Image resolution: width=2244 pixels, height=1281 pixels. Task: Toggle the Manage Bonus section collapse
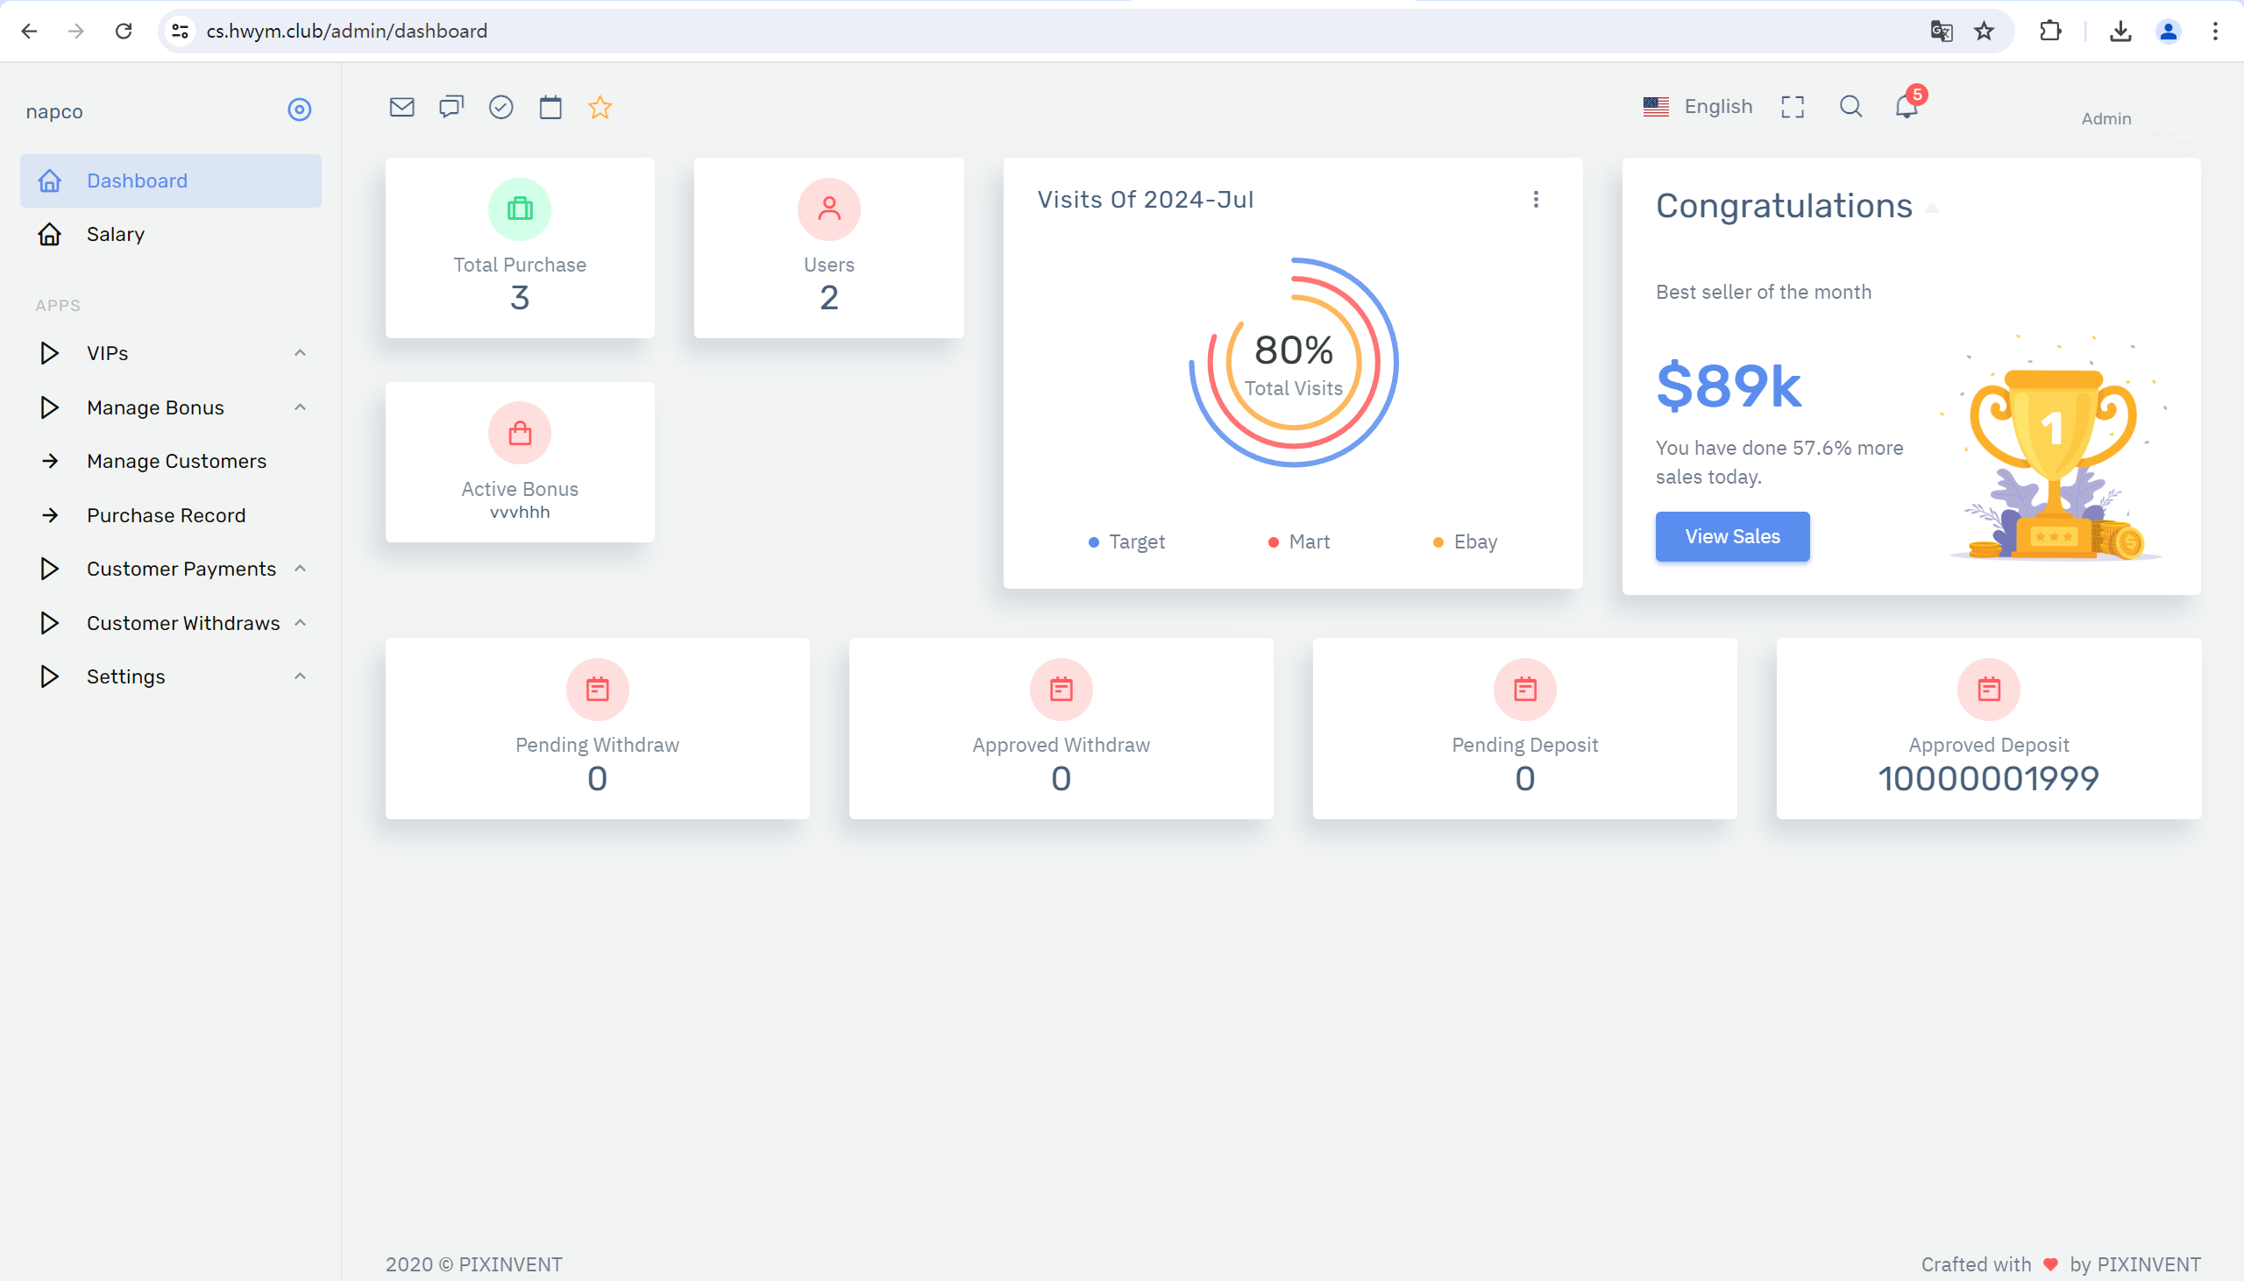(x=302, y=407)
